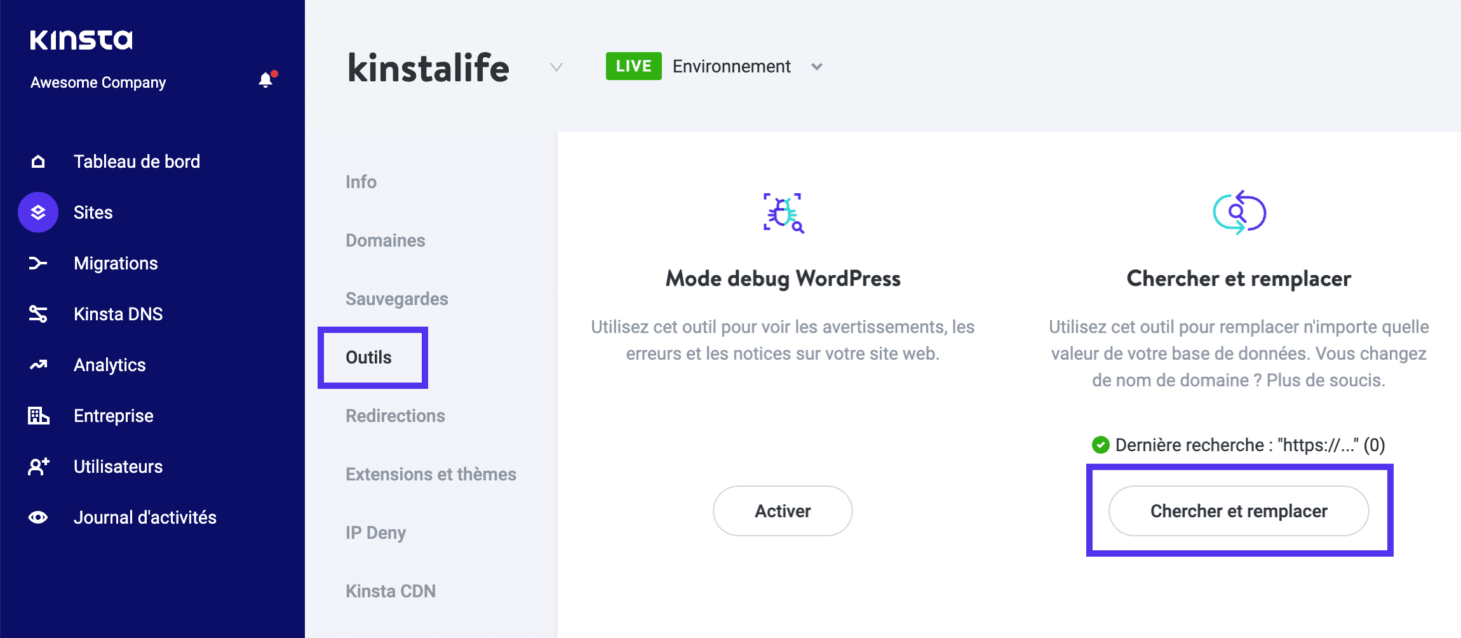
Task: Open the Tableau de bord via its home icon
Action: pos(37,161)
